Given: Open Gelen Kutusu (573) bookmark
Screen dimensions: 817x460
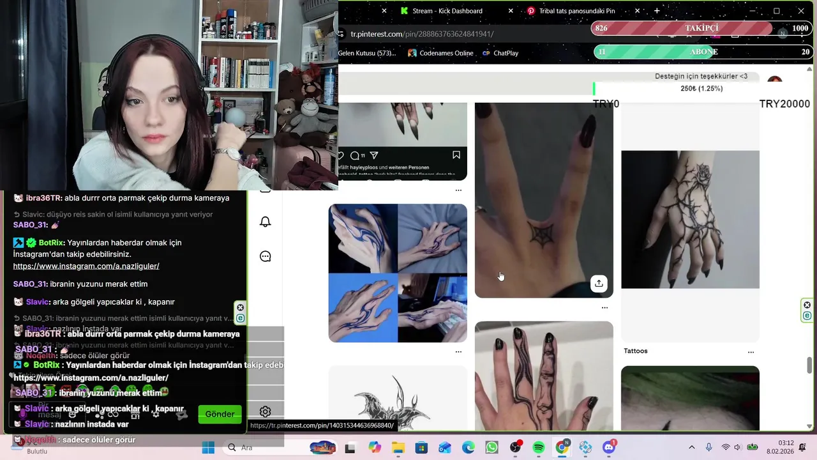Looking at the screenshot, I should pyautogui.click(x=367, y=53).
